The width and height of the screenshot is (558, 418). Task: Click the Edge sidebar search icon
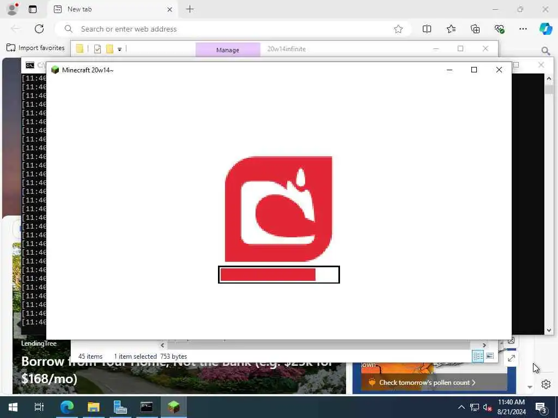pos(545,51)
